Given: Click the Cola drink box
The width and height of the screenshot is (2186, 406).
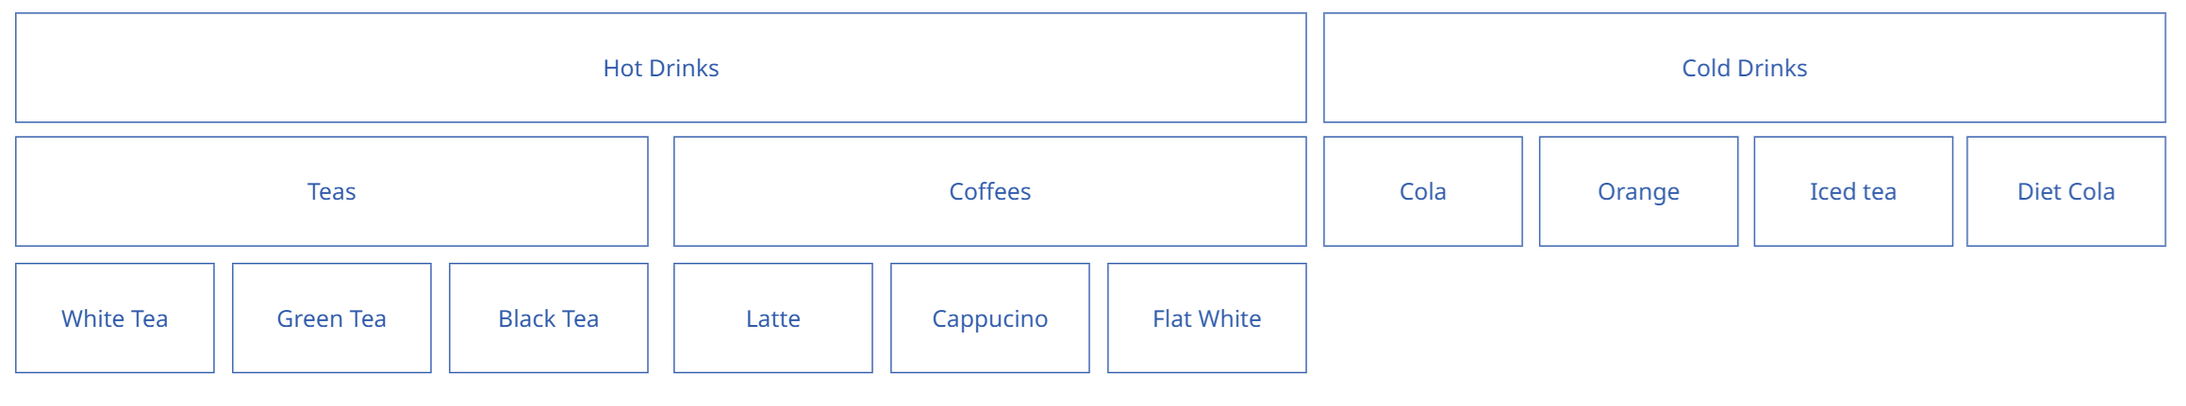Looking at the screenshot, I should pos(1422,191).
